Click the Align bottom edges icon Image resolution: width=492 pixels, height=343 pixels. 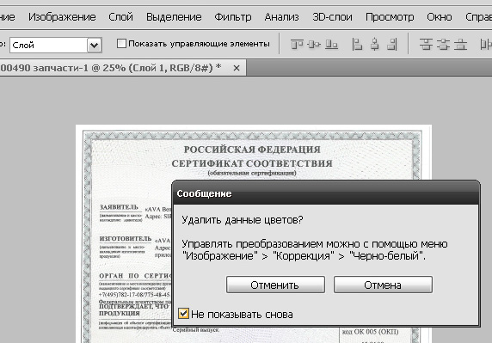pos(331,44)
